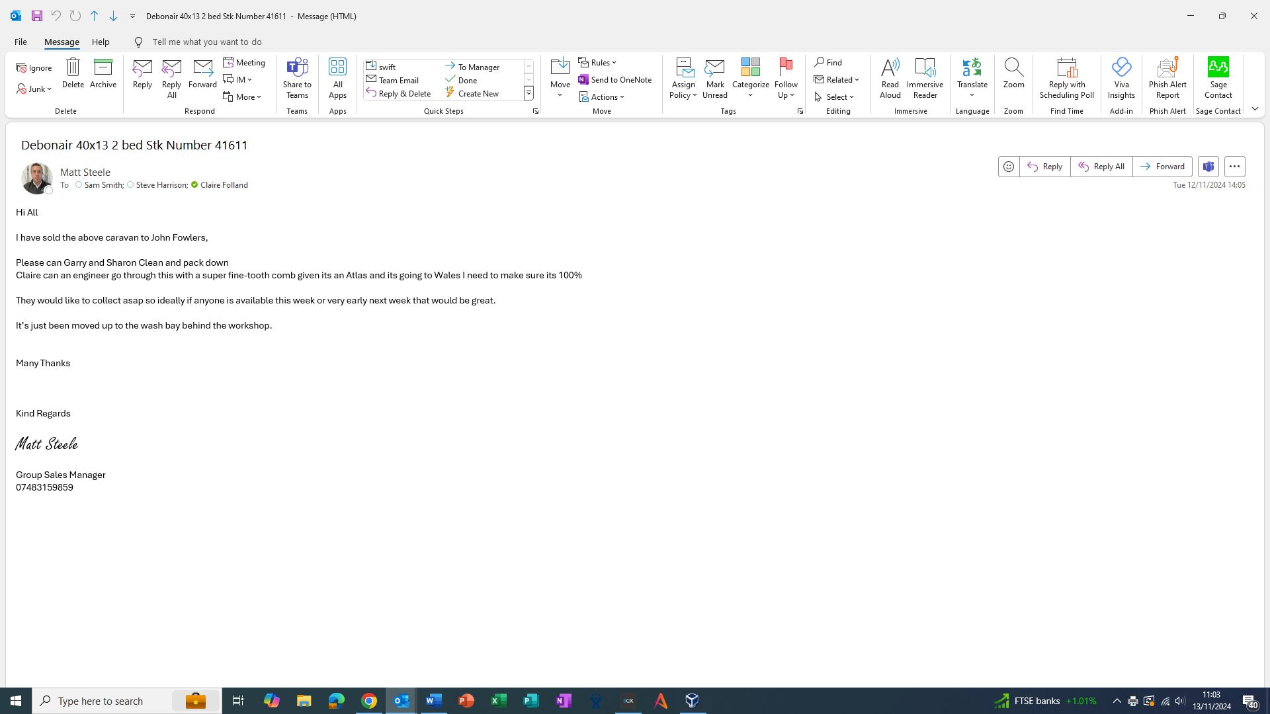Click the Tell me what you want search box
The width and height of the screenshot is (1270, 714).
[207, 42]
